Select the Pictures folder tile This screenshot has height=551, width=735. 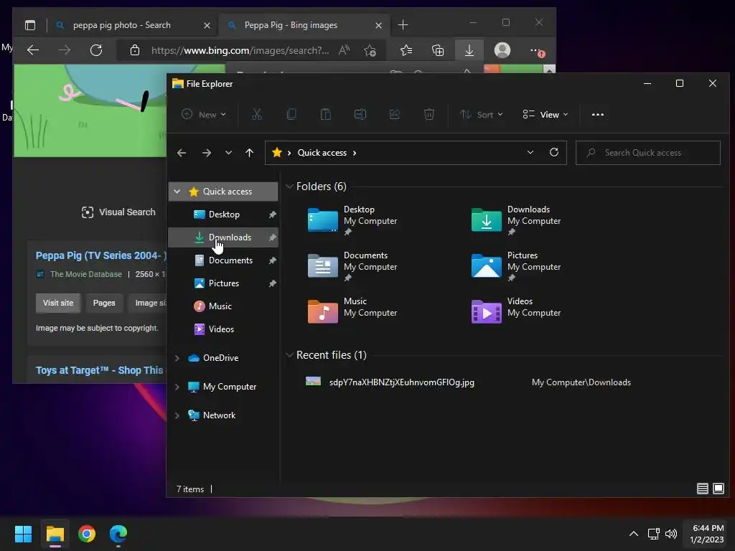(x=515, y=266)
